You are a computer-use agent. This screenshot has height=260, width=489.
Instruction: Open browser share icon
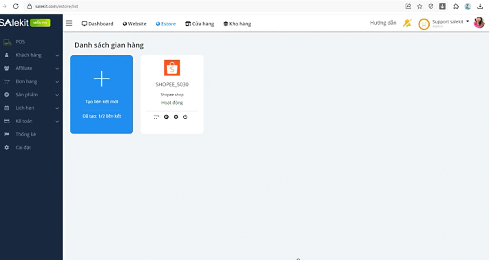[408, 6]
